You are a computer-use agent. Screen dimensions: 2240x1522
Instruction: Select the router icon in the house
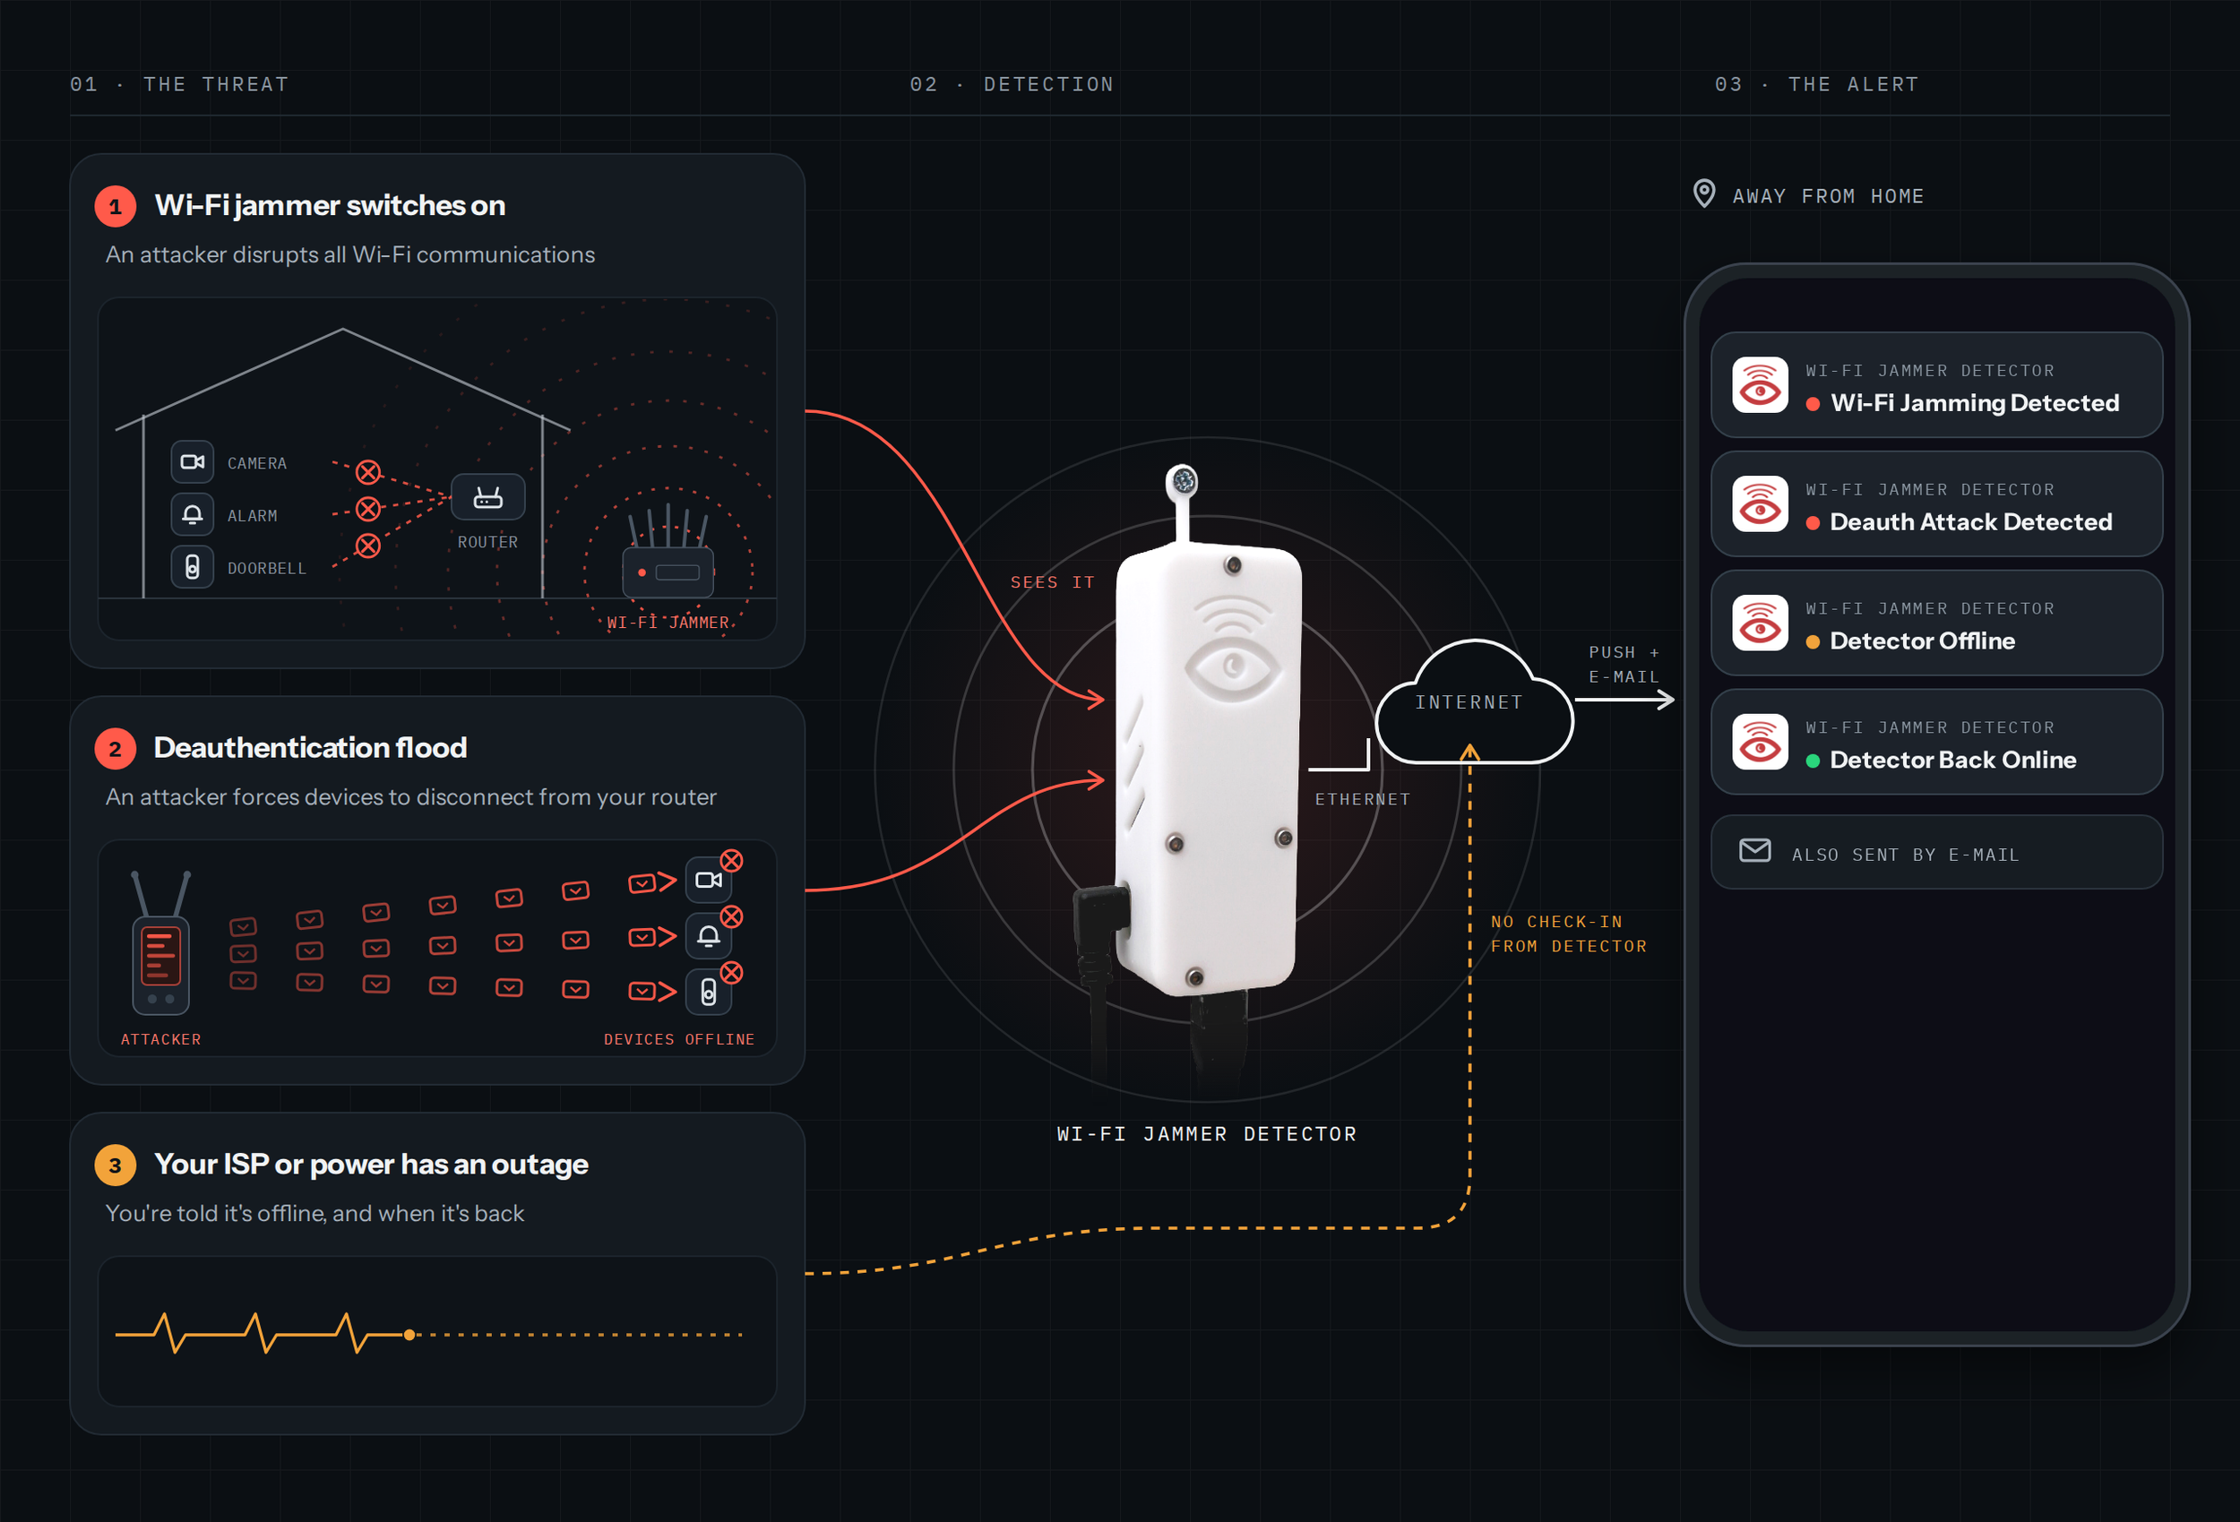487,497
